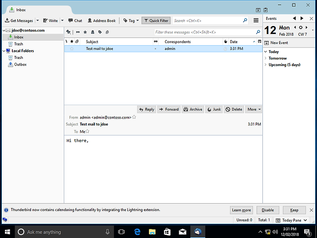
Task: Open Learn more about Lightning
Action: tap(241, 210)
